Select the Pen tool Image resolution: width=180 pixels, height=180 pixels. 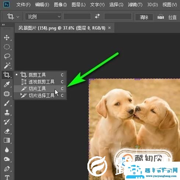pyautogui.click(x=7, y=169)
